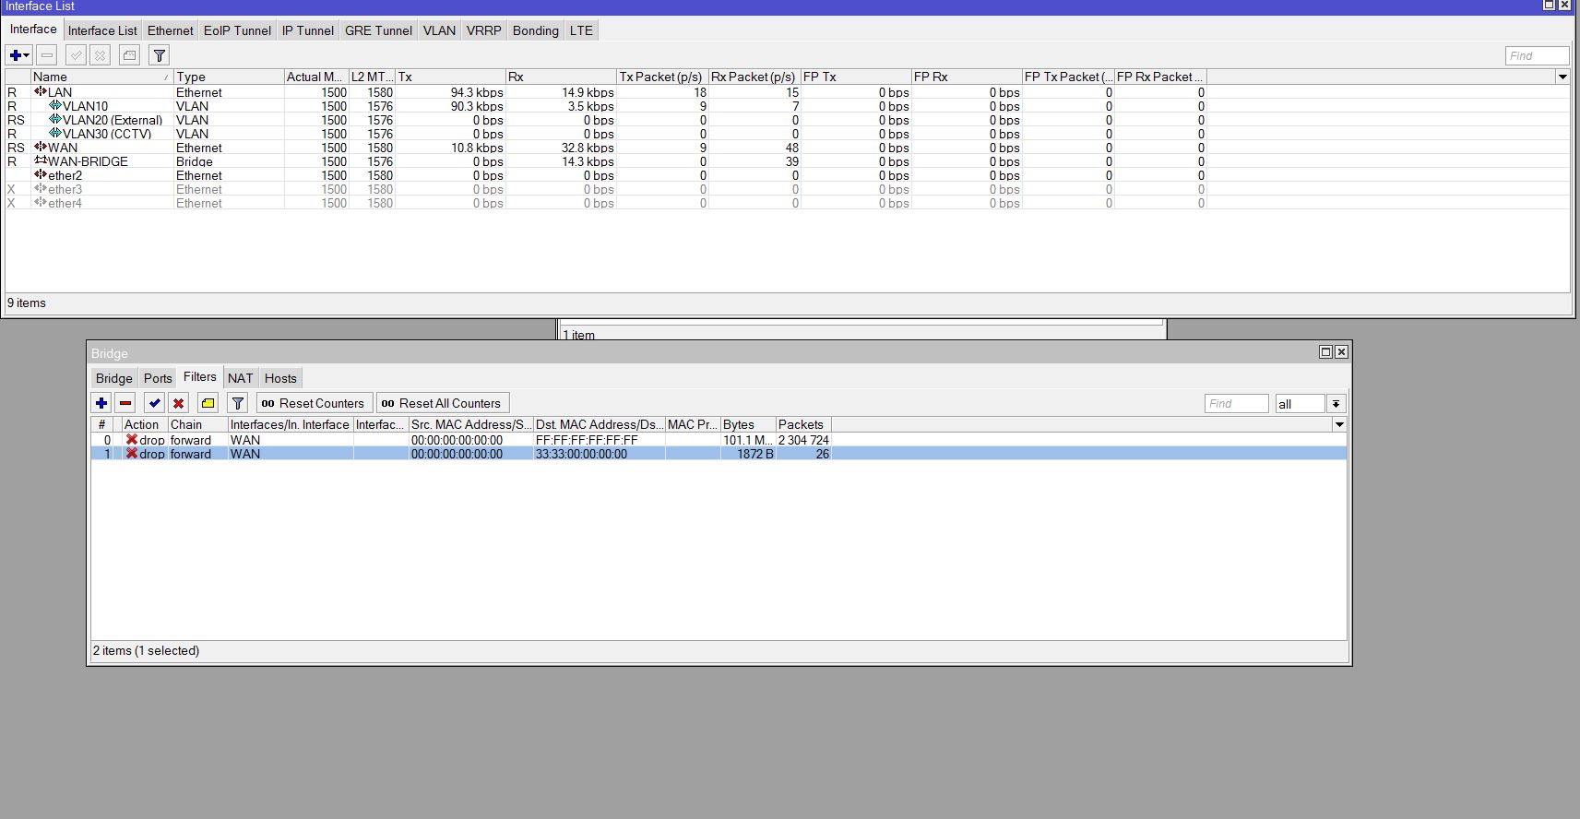Click the Reset All Counters button

443,403
